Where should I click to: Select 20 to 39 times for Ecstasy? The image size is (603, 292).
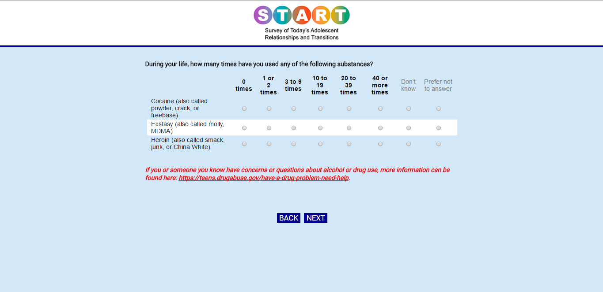[349, 128]
